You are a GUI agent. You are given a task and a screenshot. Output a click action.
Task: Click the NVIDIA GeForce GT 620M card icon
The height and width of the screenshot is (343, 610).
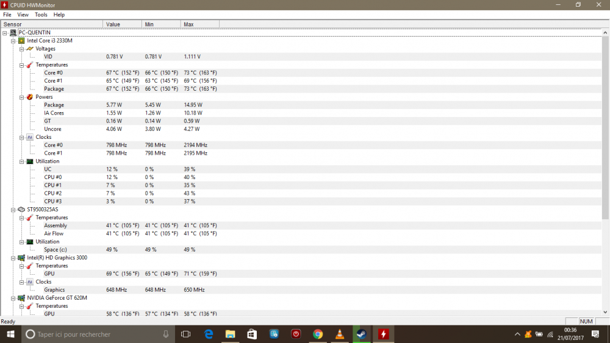pos(21,298)
